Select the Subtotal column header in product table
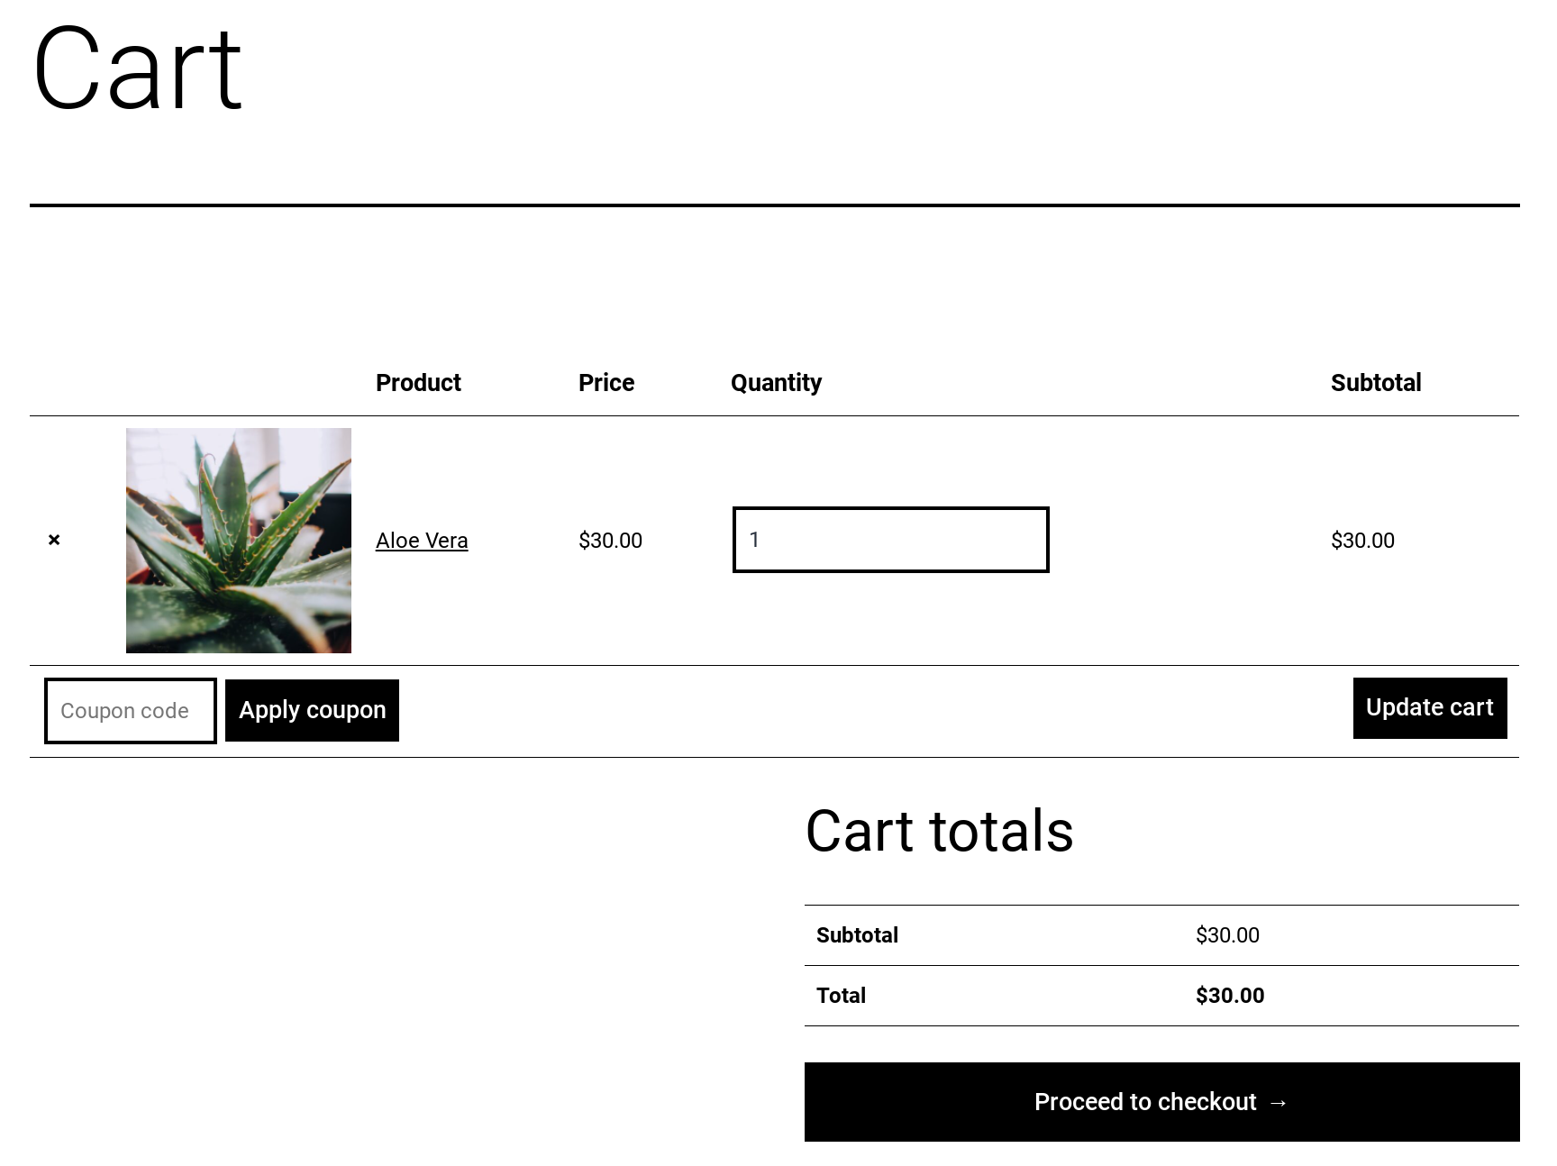The height and width of the screenshot is (1166, 1557). [x=1376, y=383]
